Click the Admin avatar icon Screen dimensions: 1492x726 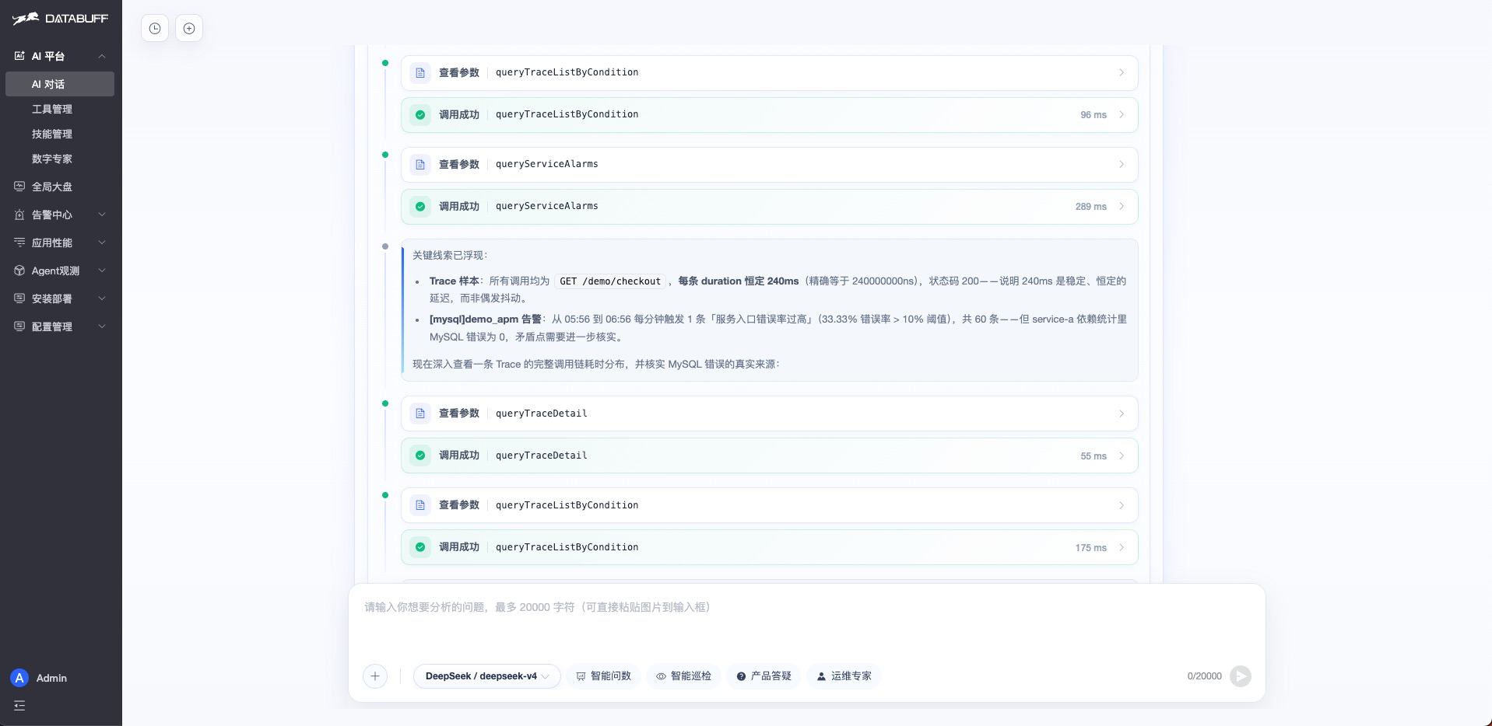coord(19,678)
